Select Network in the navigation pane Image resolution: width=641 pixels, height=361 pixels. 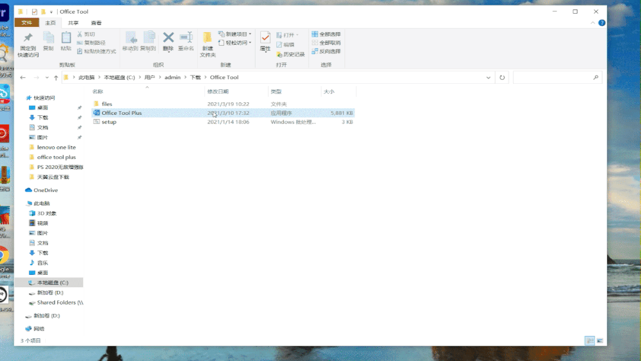click(x=39, y=329)
